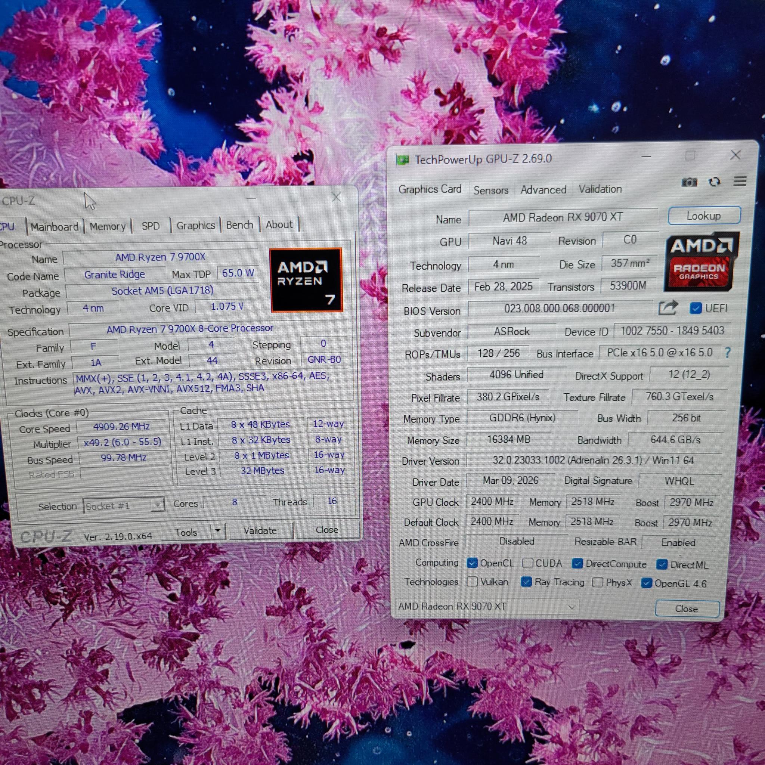The width and height of the screenshot is (765, 765).
Task: Switch to the Advanced tab
Action: (x=543, y=190)
